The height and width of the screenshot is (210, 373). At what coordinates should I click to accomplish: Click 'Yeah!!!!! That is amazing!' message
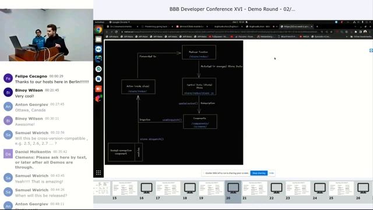pos(39,181)
